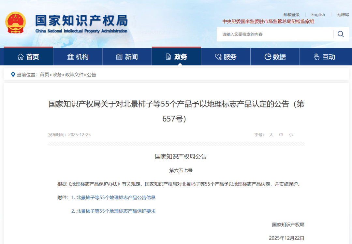
Task: Set font size to 大 (large)
Action: coord(271,135)
